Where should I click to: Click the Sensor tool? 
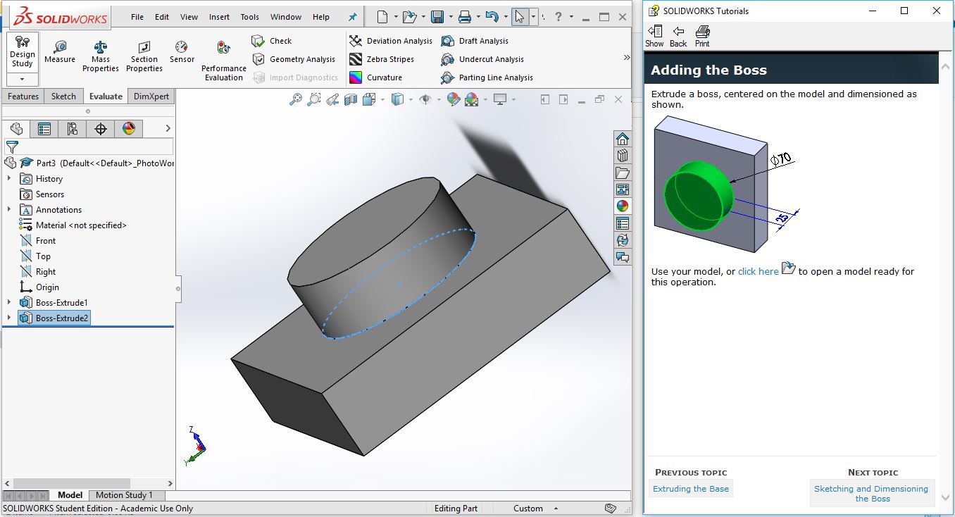click(x=182, y=51)
